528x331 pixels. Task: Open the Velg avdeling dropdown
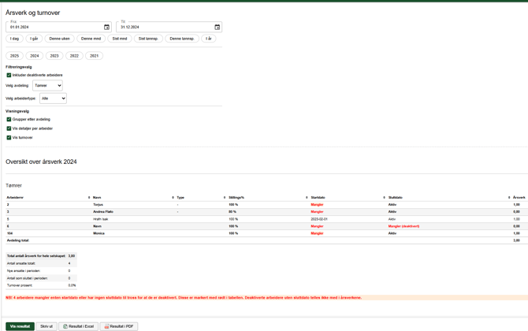(x=47, y=86)
